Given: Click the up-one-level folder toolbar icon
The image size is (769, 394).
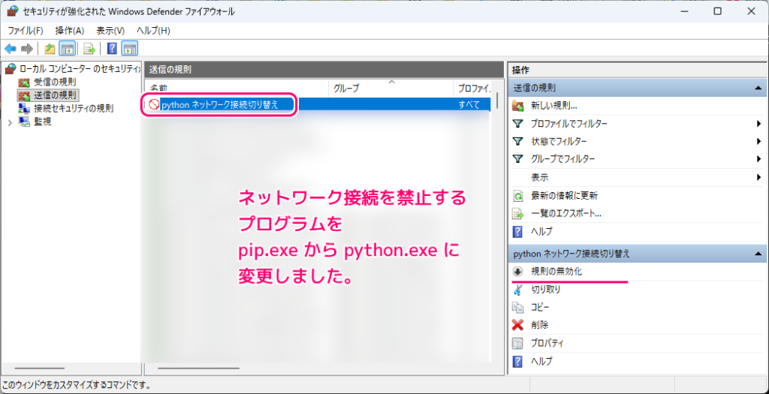Looking at the screenshot, I should [x=50, y=49].
